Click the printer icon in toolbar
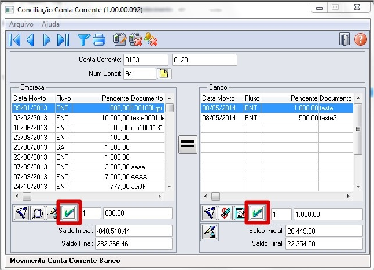374x270 pixels. [x=99, y=40]
